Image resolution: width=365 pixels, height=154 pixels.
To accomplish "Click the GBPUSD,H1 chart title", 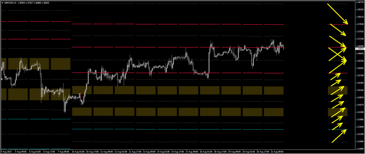I will [x=10, y=3].
